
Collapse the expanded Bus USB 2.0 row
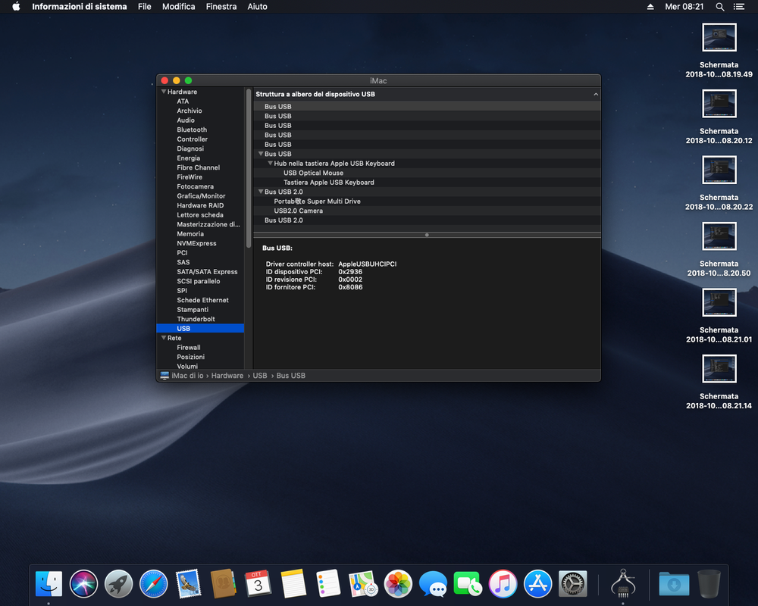tap(261, 192)
